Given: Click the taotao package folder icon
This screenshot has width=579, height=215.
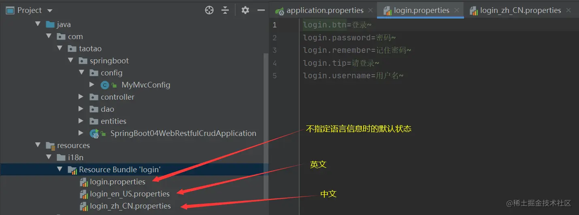Looking at the screenshot, I should 72,49.
